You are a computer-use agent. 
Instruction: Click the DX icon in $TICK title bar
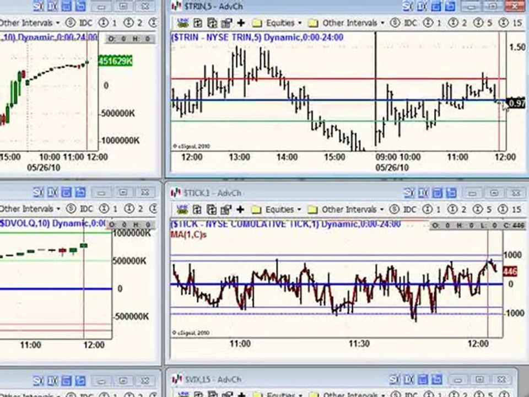[x=423, y=193]
